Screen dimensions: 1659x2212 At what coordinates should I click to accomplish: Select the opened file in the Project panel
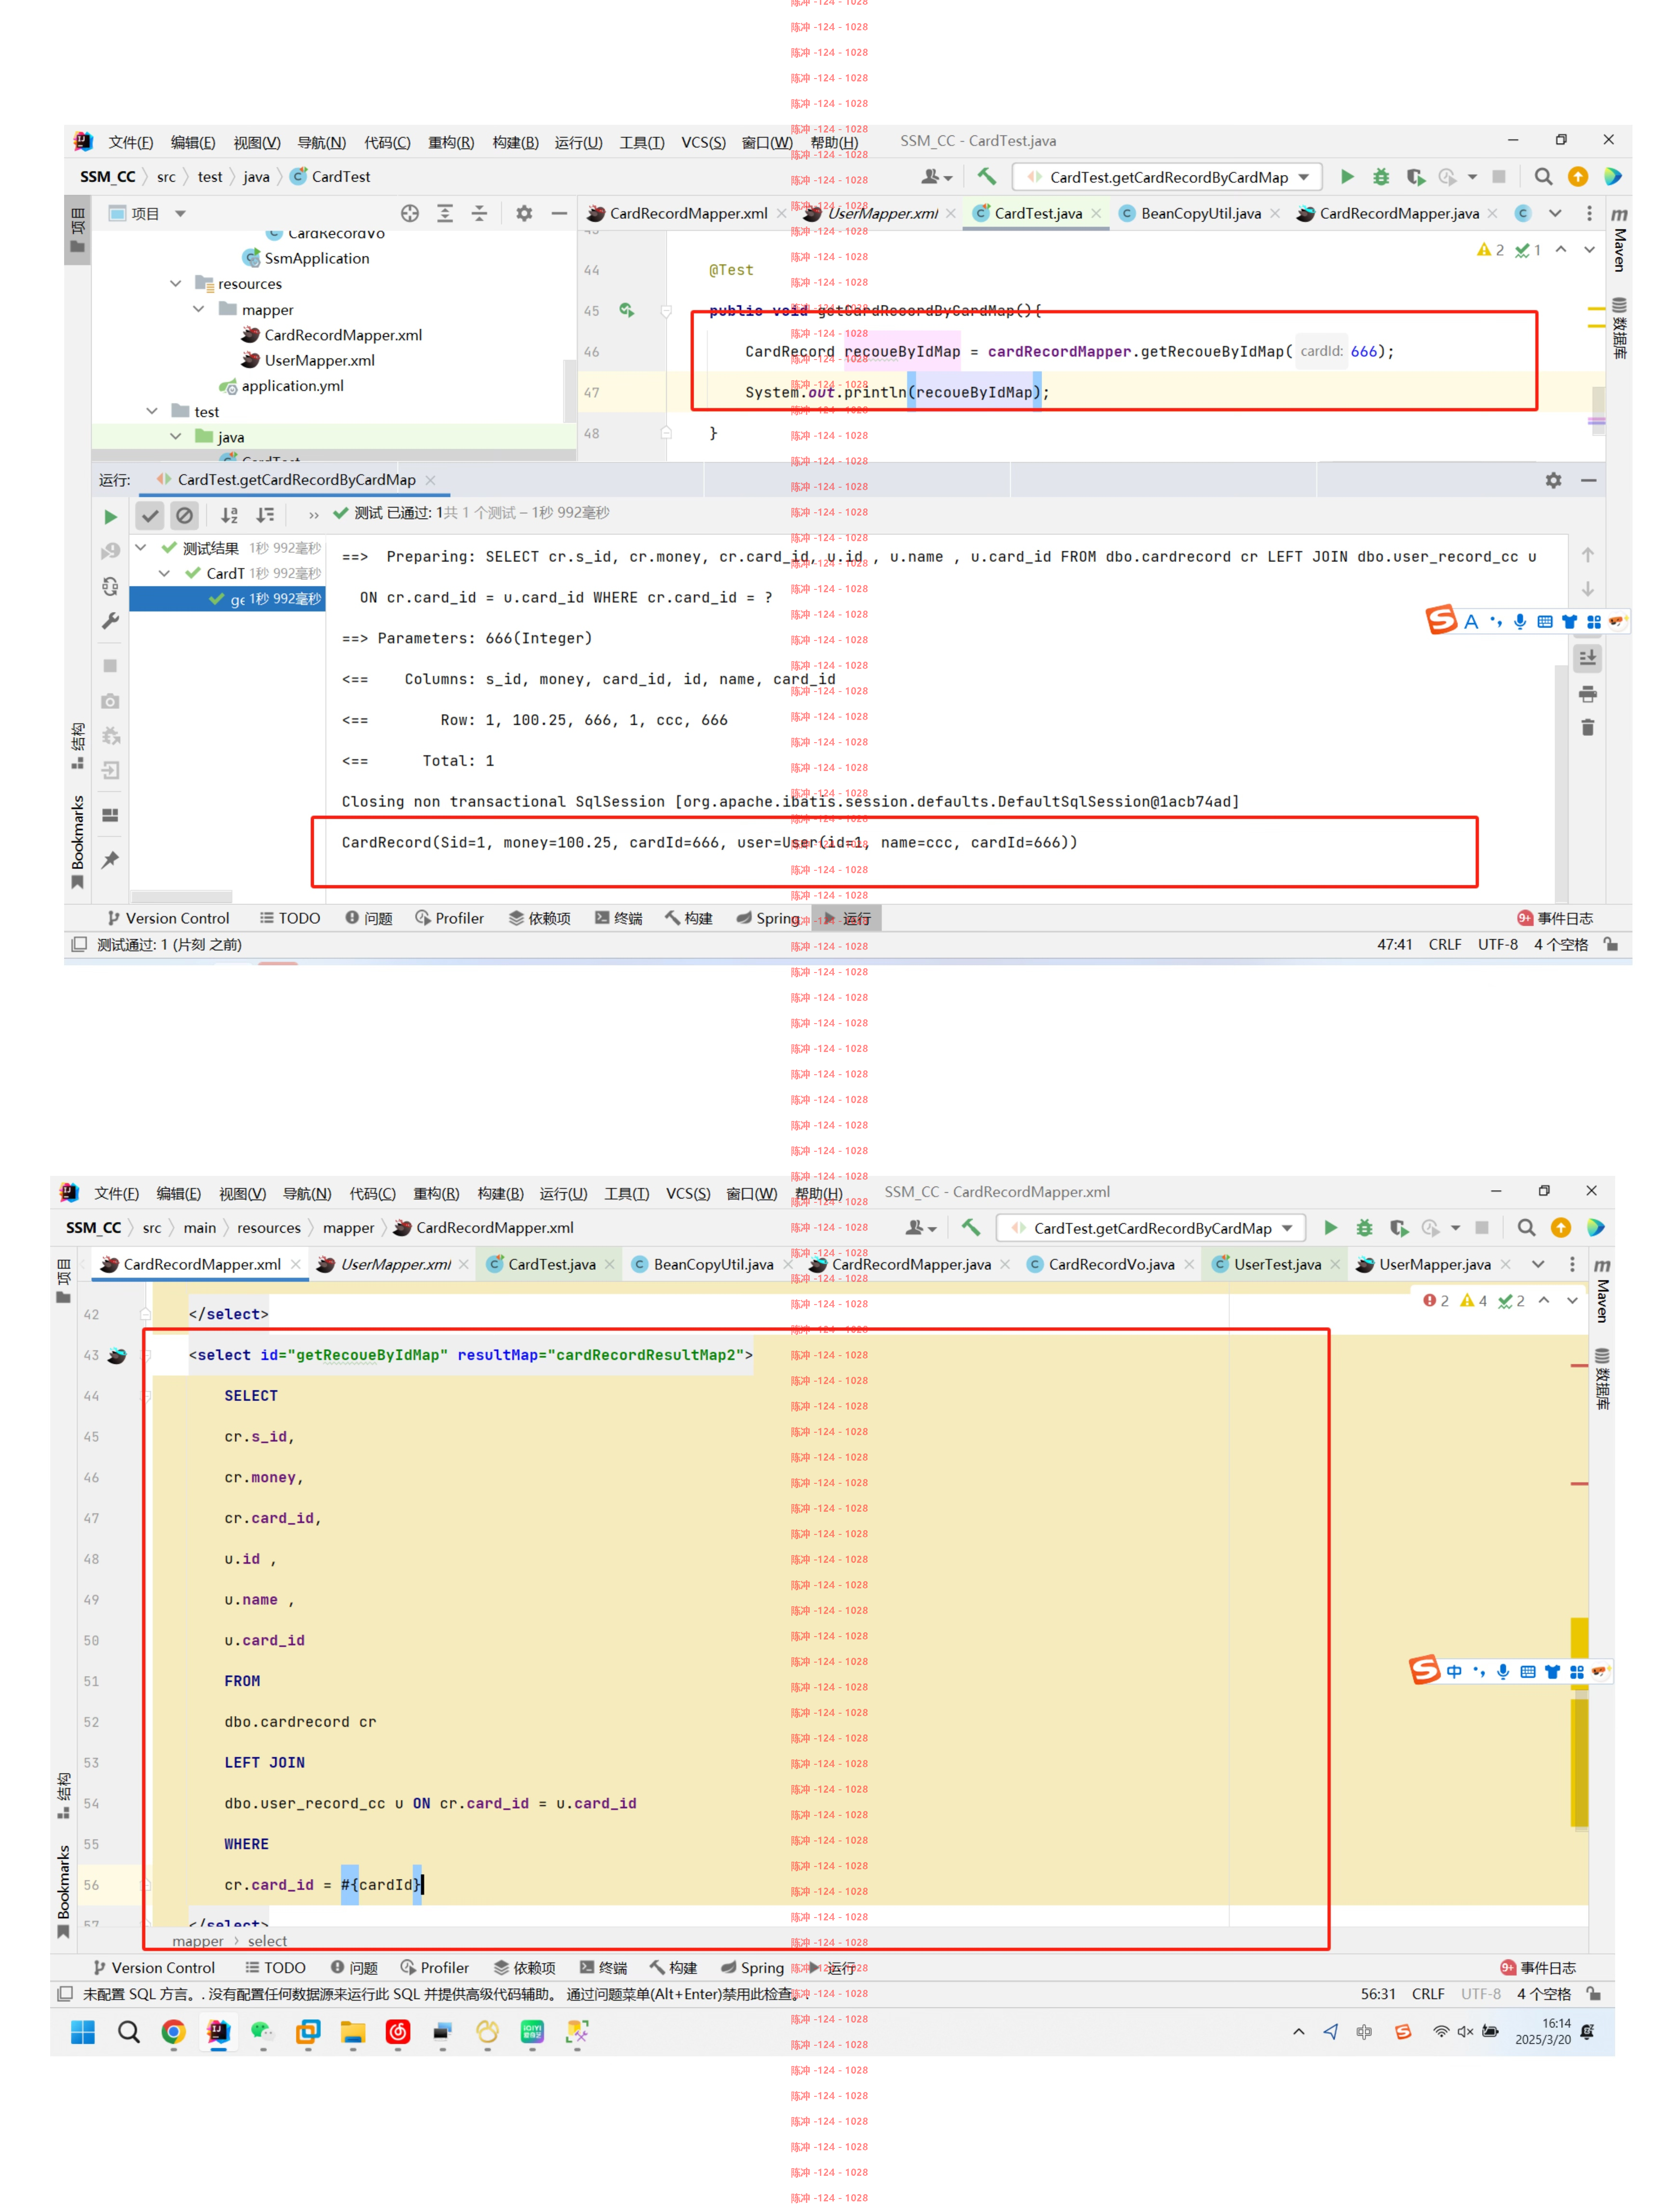[x=410, y=213]
